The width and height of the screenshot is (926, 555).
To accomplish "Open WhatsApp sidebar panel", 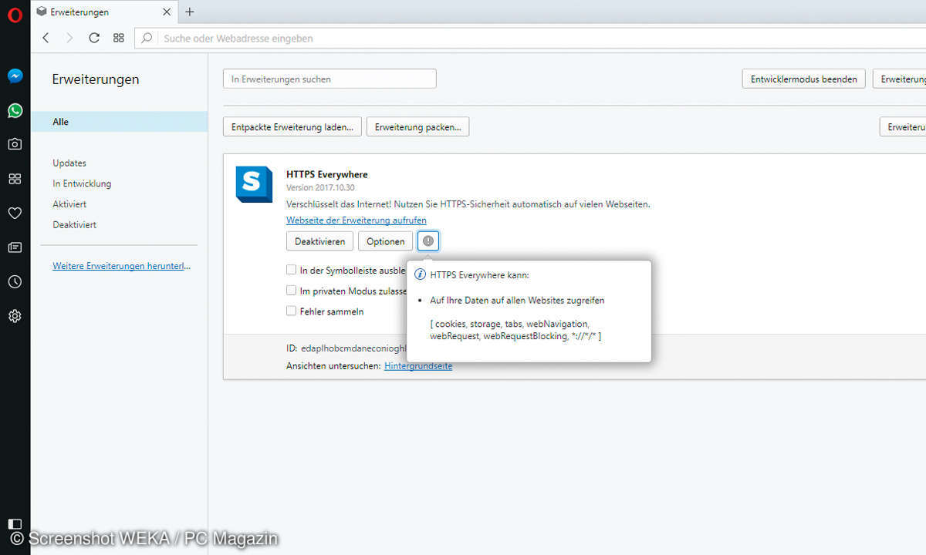I will point(15,110).
